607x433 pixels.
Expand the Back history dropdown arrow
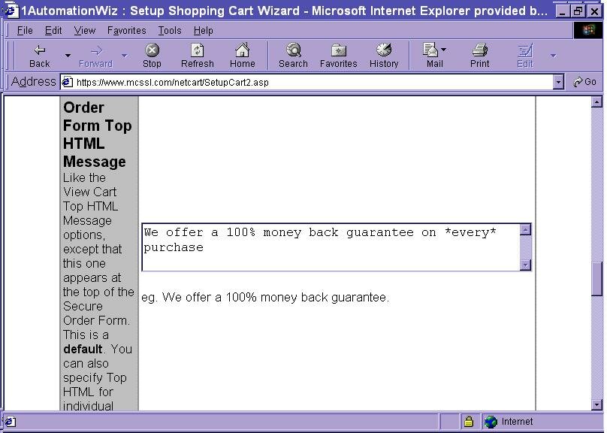68,56
